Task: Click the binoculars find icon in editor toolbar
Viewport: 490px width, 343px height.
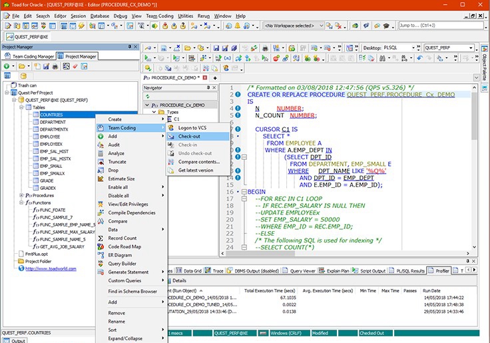Action: pyautogui.click(x=383, y=58)
